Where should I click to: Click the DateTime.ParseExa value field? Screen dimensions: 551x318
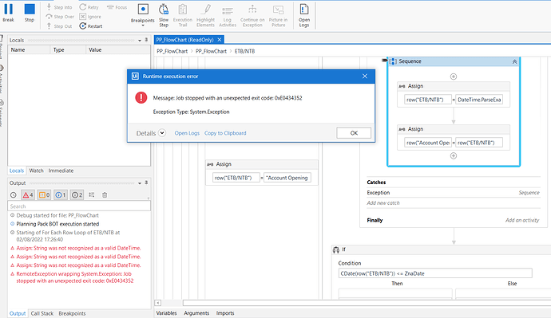tap(479, 100)
